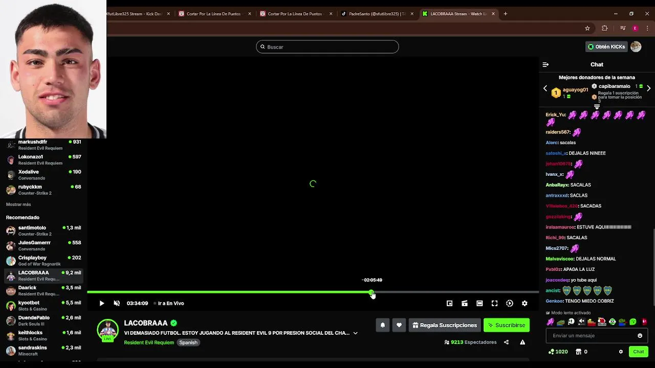Enter fullscreen mode in the player
The width and height of the screenshot is (655, 368).
(x=494, y=303)
